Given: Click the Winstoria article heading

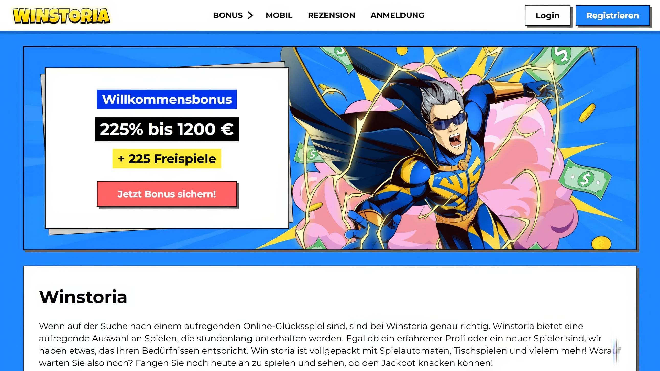Looking at the screenshot, I should 83,297.
